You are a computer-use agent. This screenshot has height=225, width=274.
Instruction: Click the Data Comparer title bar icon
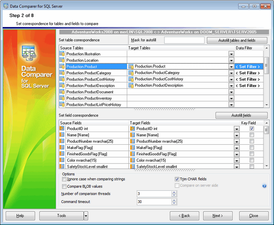coord(6,6)
